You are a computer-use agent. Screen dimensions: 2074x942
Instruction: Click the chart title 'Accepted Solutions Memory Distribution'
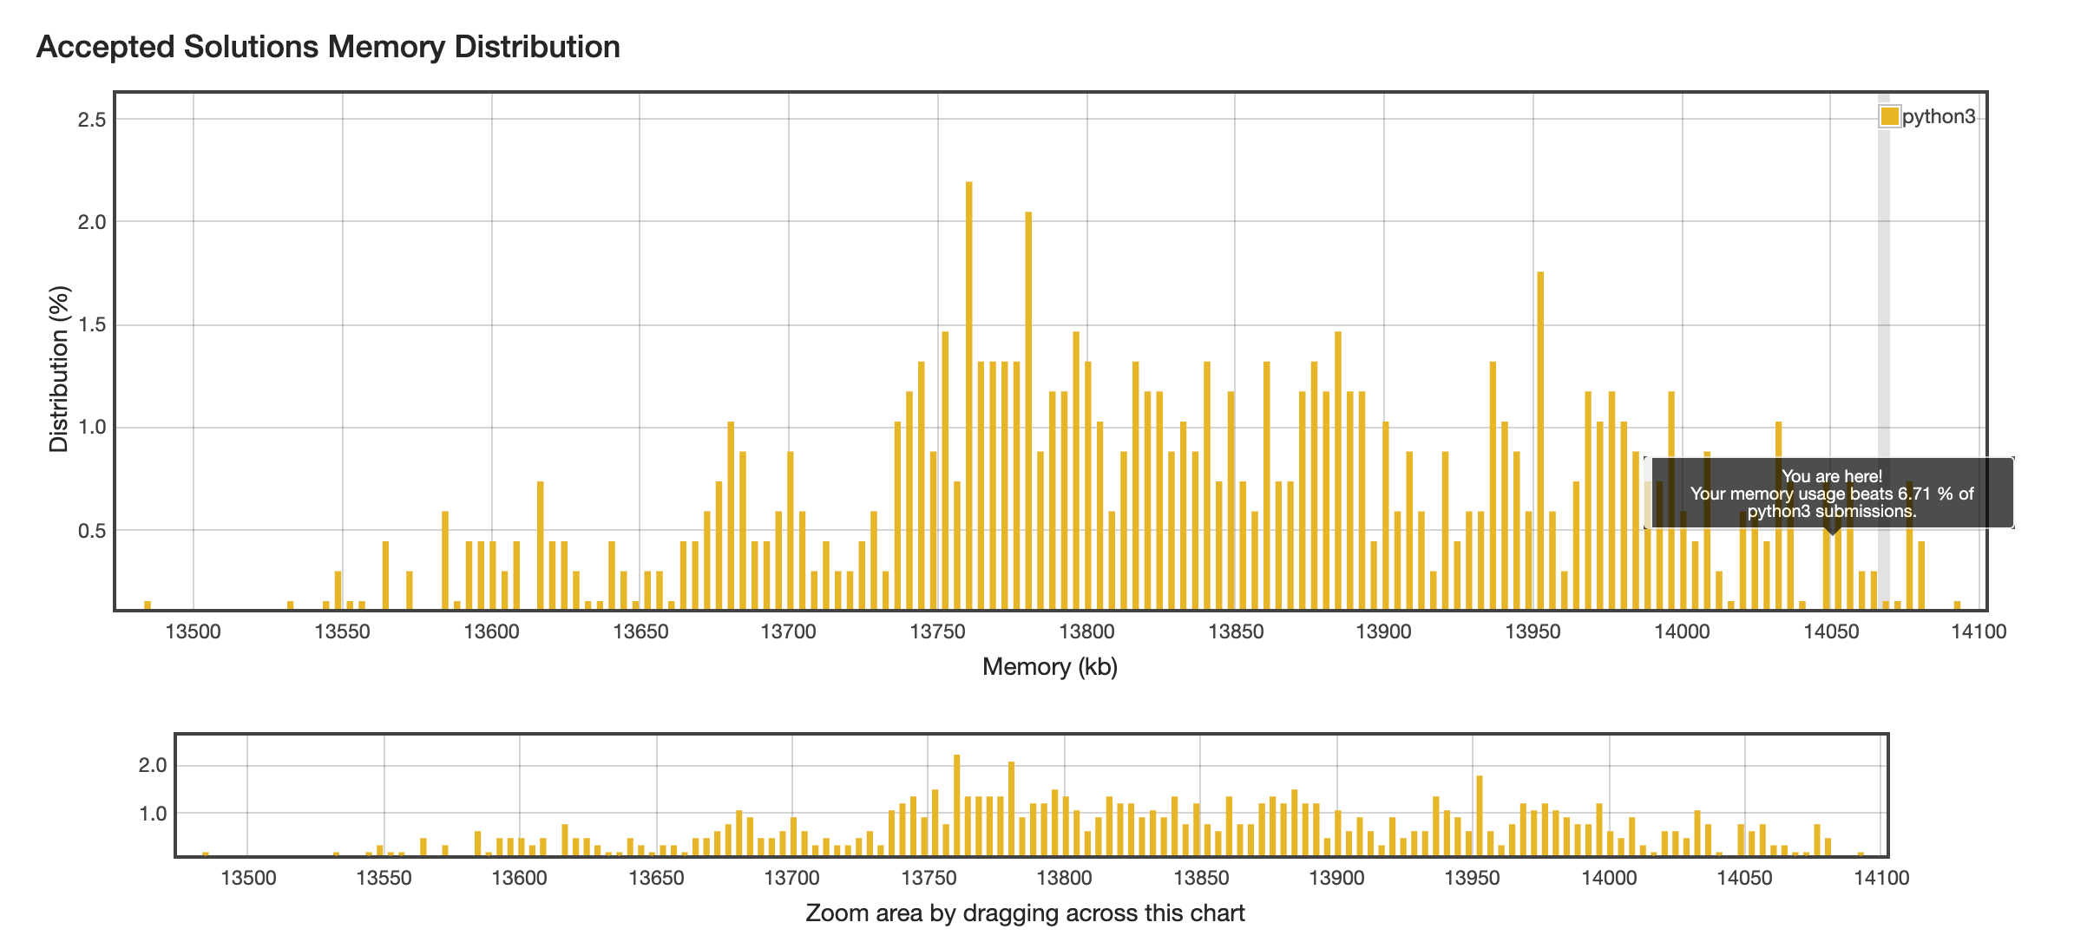pos(328,47)
